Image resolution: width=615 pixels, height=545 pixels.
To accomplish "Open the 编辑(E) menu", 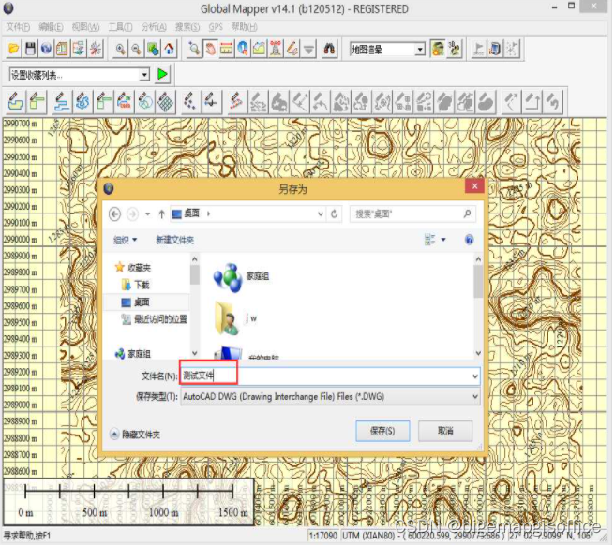I will click(51, 27).
